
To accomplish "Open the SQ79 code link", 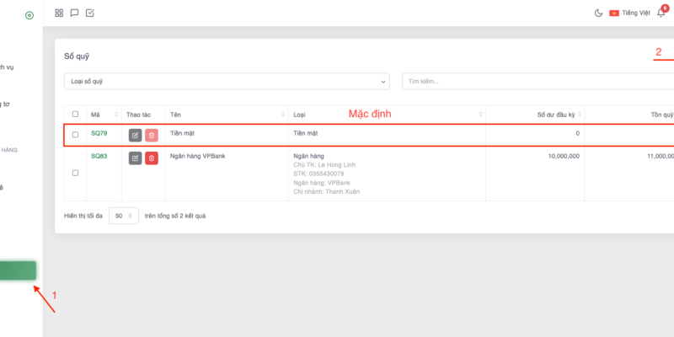I will pyautogui.click(x=99, y=133).
